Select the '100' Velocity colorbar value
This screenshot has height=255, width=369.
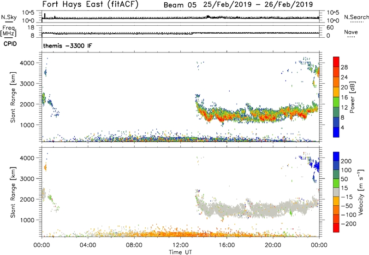click(346, 170)
